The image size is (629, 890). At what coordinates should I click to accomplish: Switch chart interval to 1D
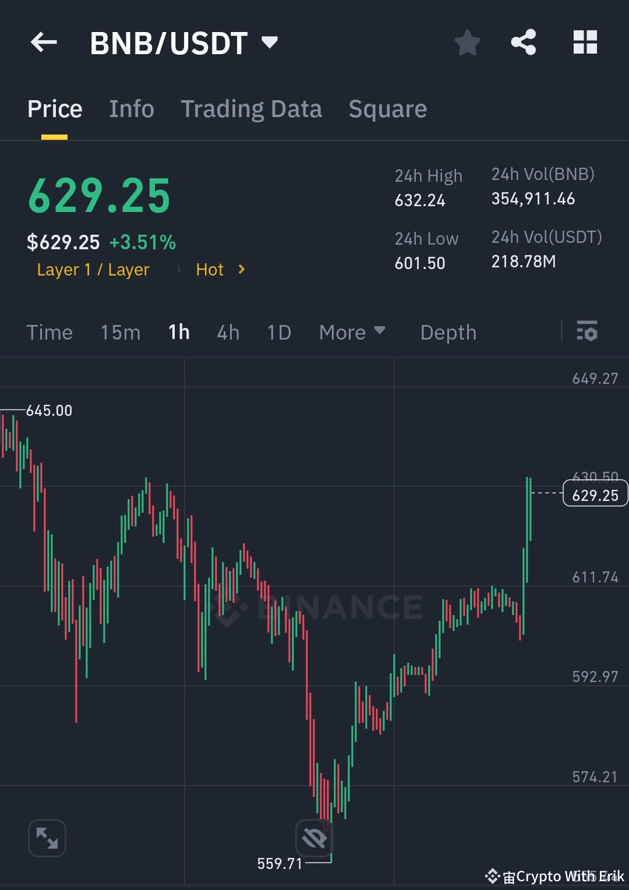click(278, 332)
